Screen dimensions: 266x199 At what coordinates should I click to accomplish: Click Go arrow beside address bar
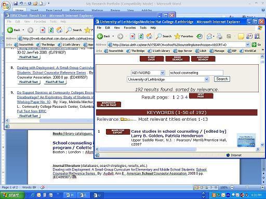click(x=254, y=45)
